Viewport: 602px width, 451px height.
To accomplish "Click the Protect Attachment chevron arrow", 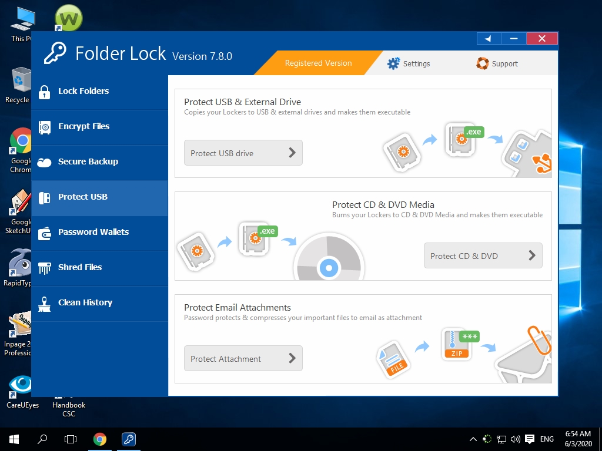I will (x=292, y=358).
